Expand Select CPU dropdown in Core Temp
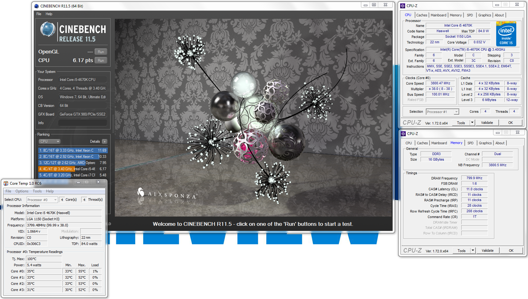Image resolution: width=528 pixels, height=299 pixels. pos(42,200)
